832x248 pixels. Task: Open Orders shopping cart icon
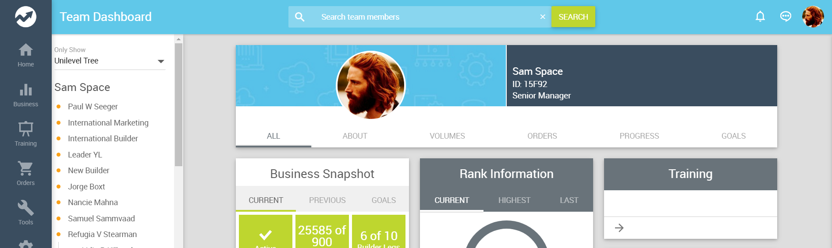pyautogui.click(x=25, y=169)
